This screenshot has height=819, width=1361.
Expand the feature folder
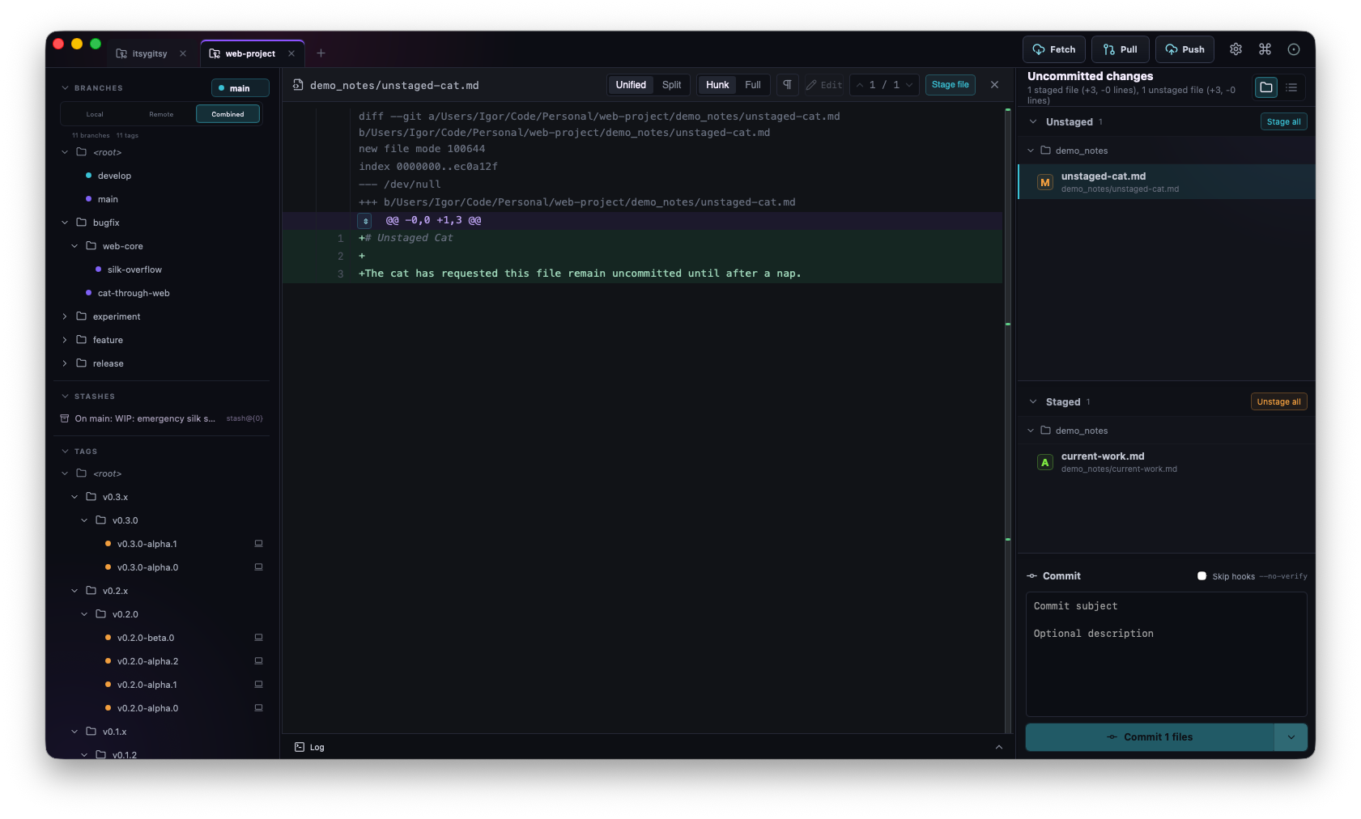[x=65, y=340]
